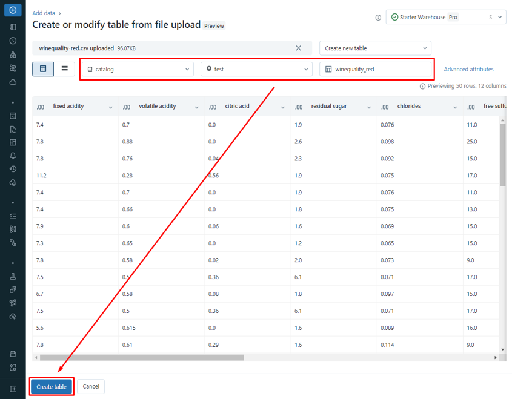Click the vertical scrollbar of the preview
Viewport: 512px width, 399px height.
502,155
